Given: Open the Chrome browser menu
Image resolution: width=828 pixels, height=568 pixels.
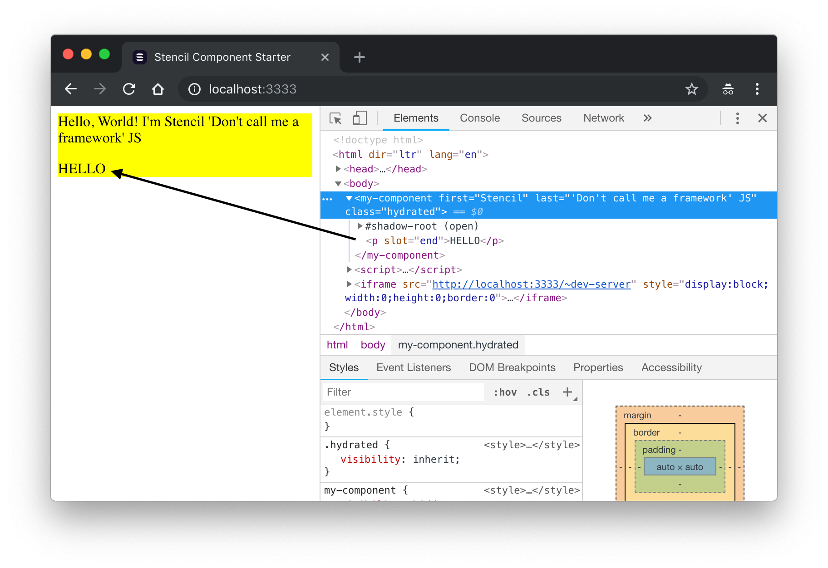Looking at the screenshot, I should (x=757, y=89).
